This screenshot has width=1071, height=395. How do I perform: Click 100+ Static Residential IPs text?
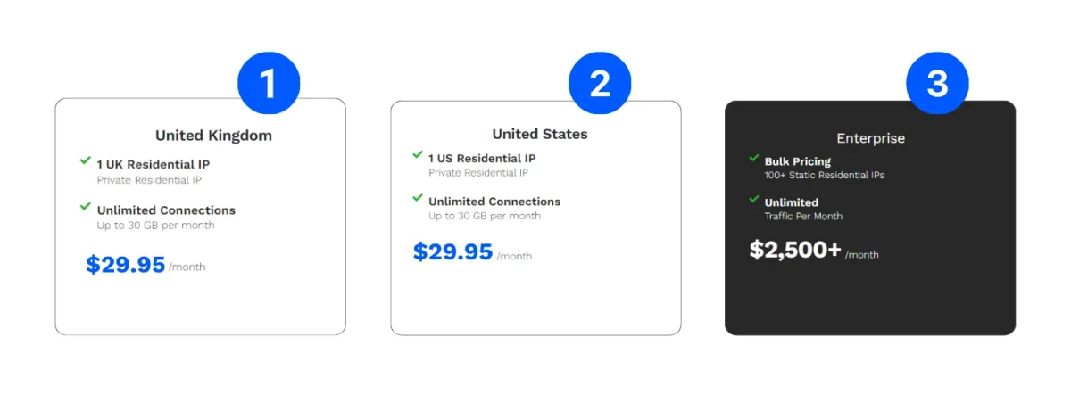(824, 176)
